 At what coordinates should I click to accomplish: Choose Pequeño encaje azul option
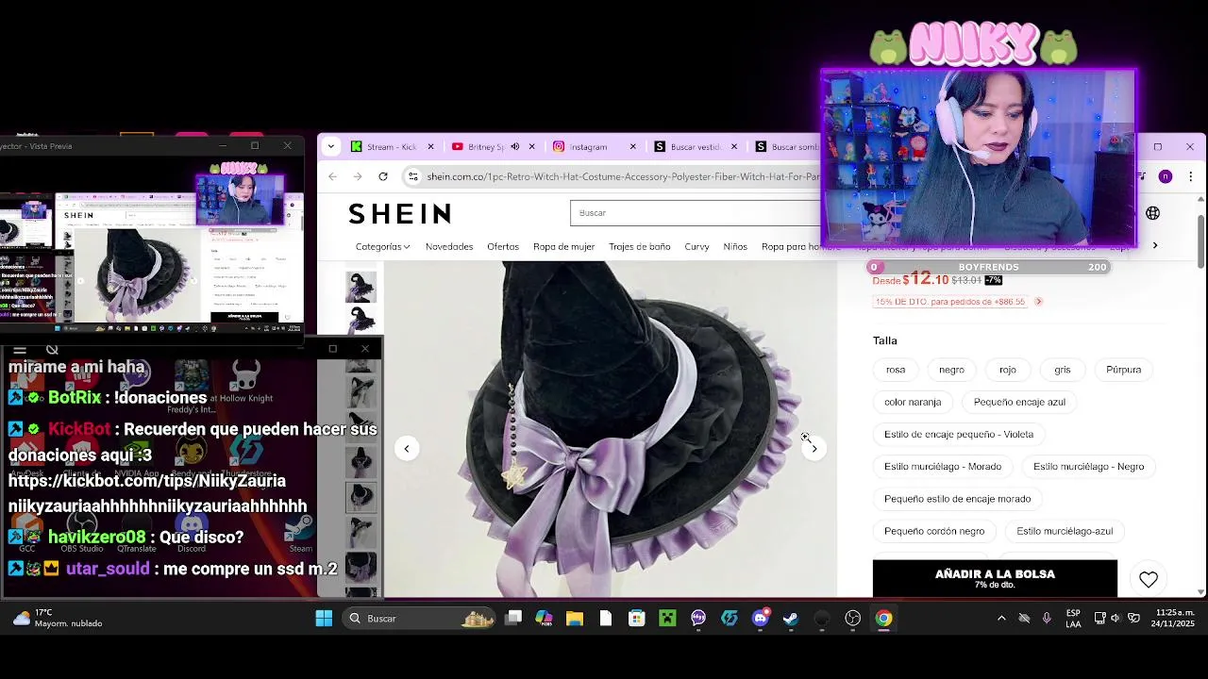(x=1019, y=402)
